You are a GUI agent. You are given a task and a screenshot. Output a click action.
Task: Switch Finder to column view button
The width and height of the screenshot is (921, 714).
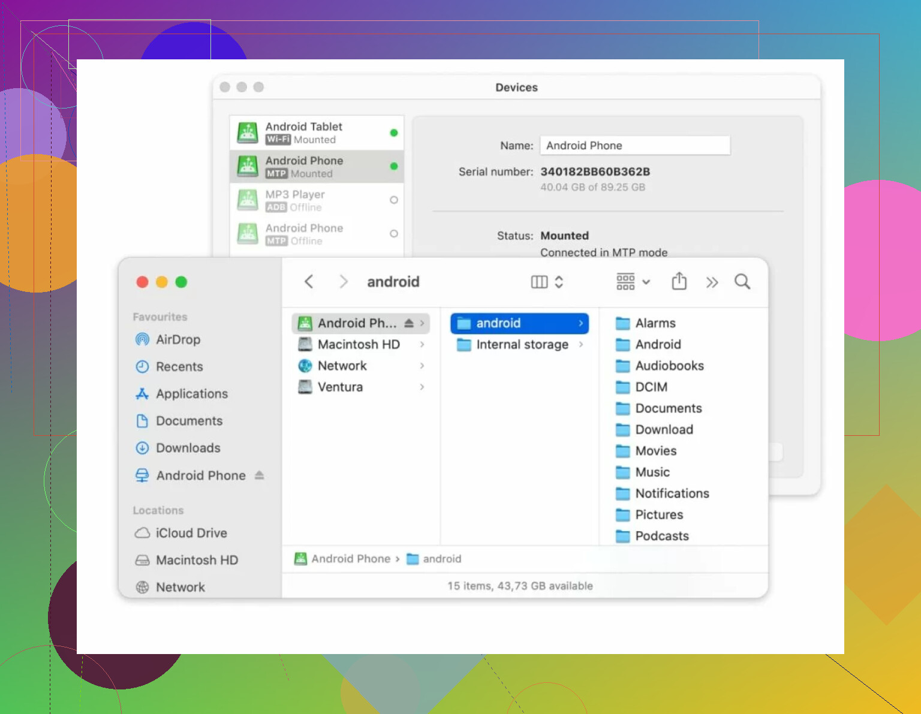(539, 282)
